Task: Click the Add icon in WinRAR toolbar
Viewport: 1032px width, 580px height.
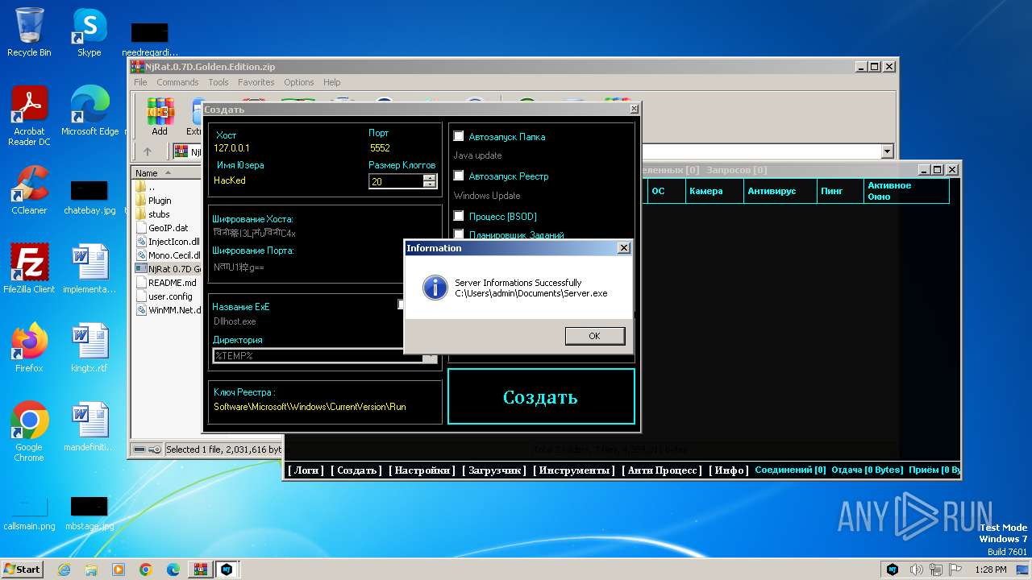Action: (160, 117)
